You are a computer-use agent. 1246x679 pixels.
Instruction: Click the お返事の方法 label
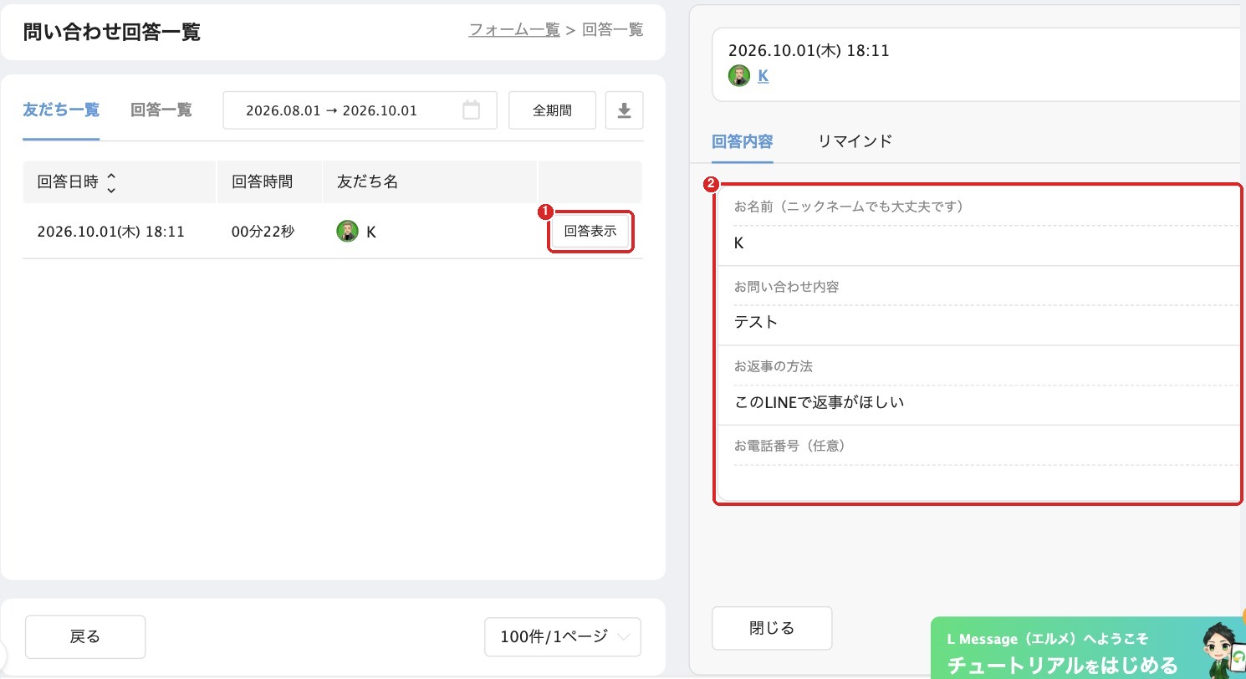[774, 366]
